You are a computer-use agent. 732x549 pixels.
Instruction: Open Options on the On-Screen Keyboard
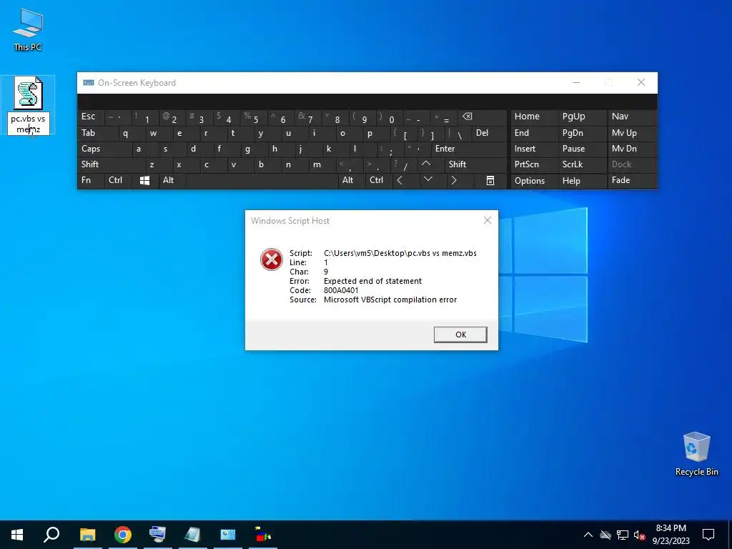click(x=534, y=181)
